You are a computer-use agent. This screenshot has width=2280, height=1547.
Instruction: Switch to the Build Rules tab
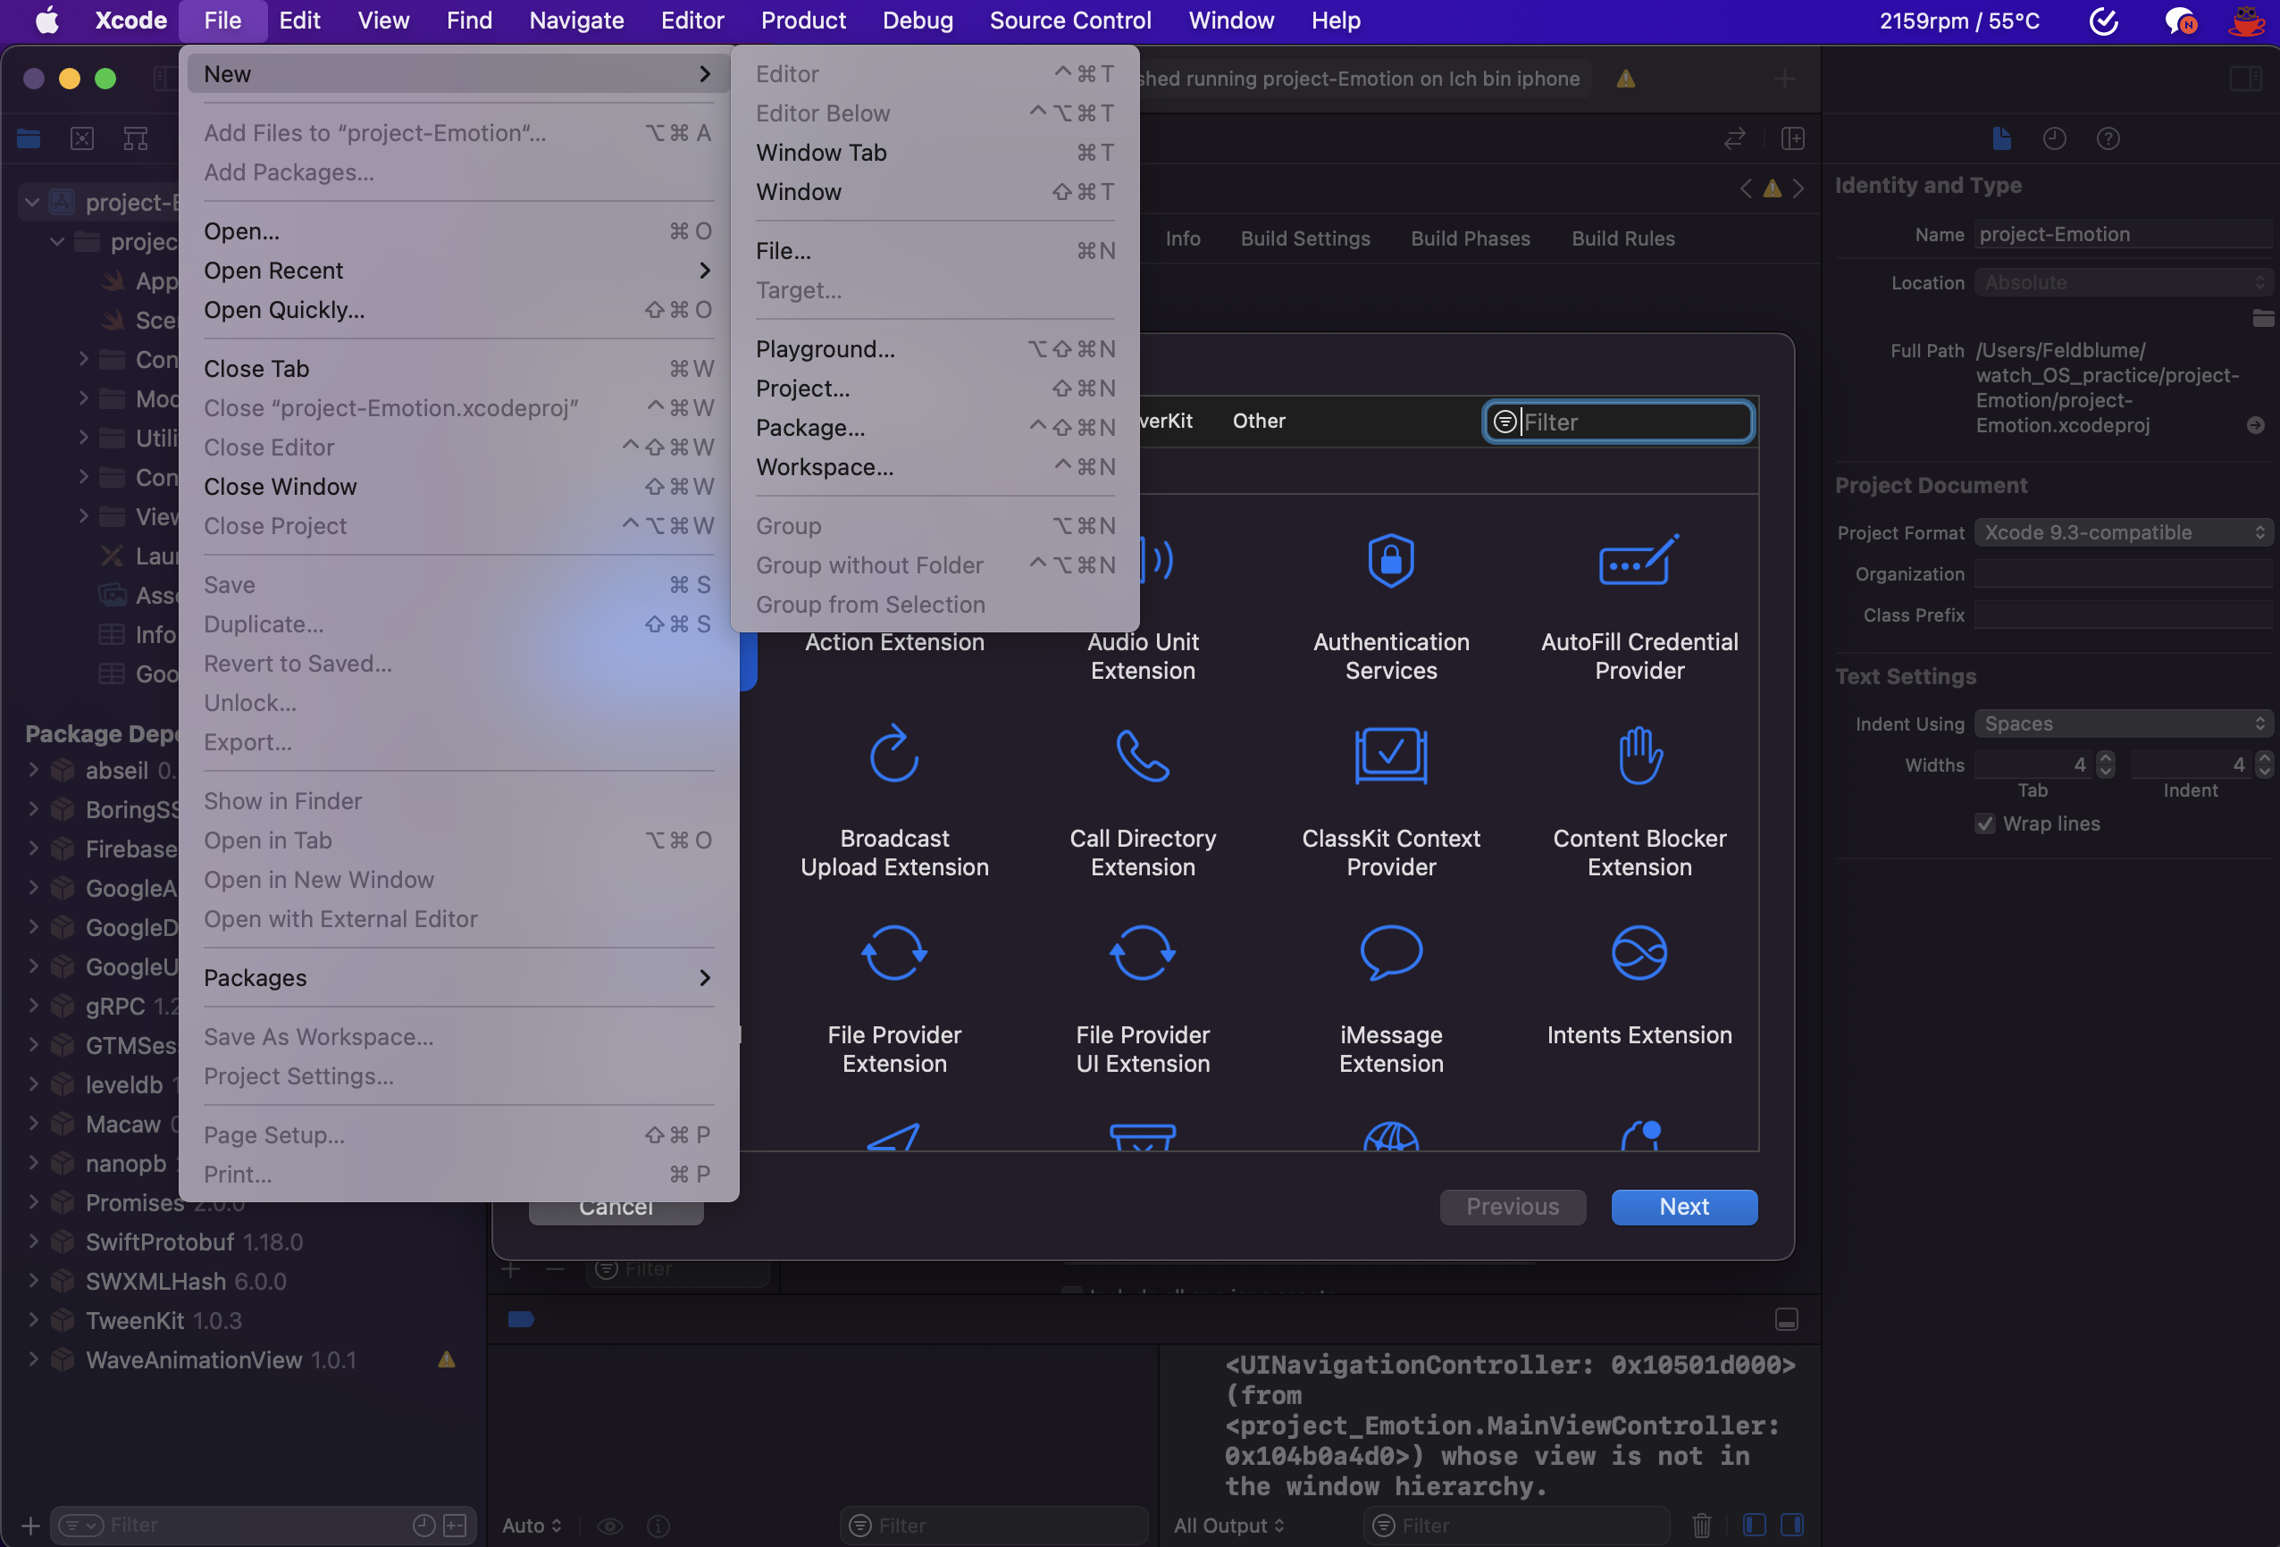(1622, 238)
